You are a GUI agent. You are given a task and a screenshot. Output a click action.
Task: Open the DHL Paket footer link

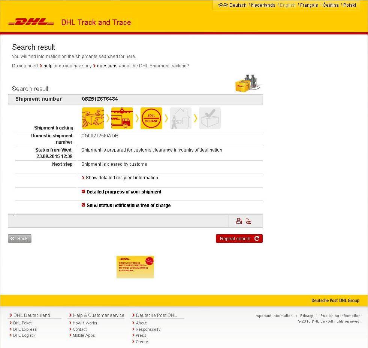[22, 323]
